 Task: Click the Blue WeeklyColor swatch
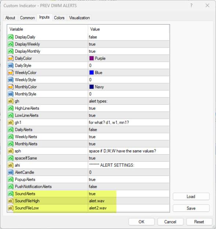91,73
